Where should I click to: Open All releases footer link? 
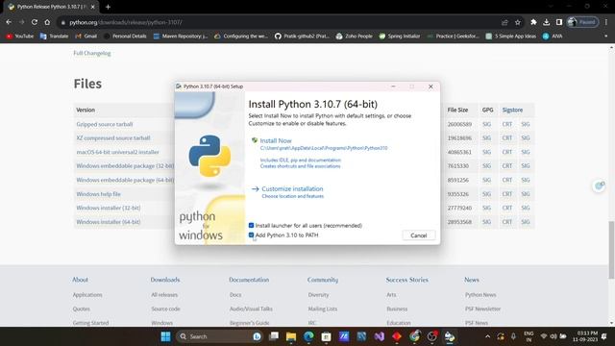point(164,295)
